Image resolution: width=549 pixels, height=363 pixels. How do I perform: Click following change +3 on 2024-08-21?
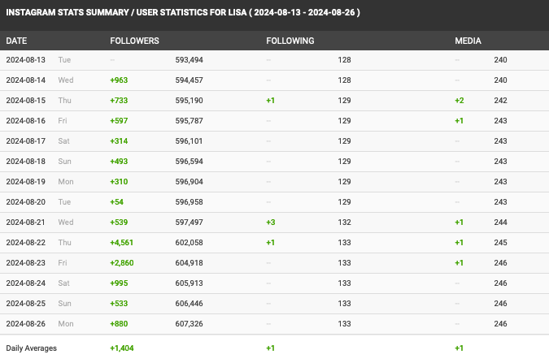click(271, 222)
